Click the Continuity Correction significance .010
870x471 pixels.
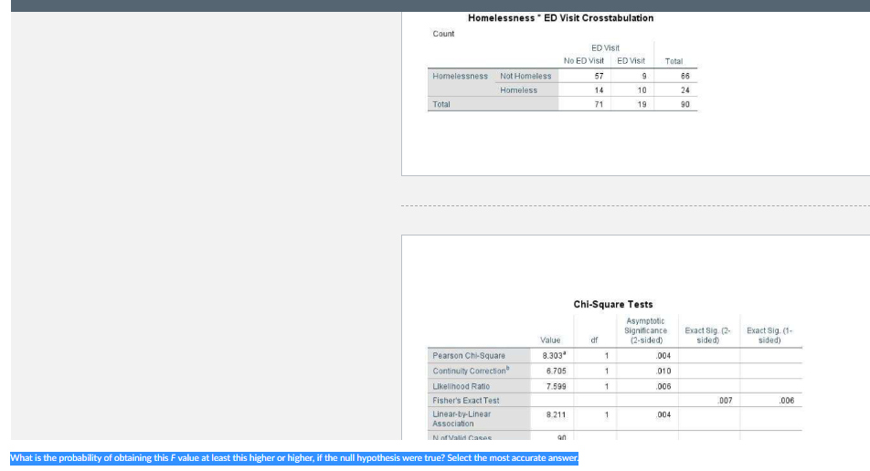663,371
